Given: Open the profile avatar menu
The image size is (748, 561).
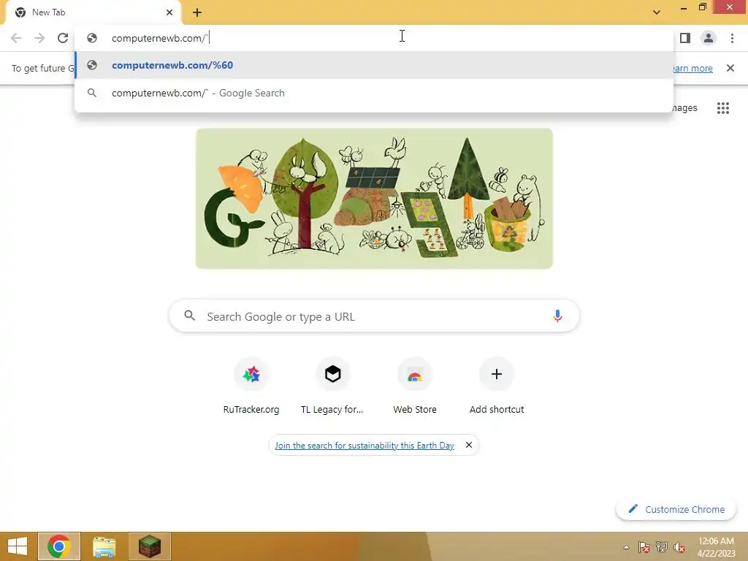Looking at the screenshot, I should [709, 38].
